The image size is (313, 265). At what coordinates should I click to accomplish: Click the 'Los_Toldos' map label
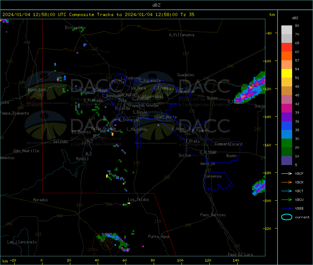coord(138,200)
